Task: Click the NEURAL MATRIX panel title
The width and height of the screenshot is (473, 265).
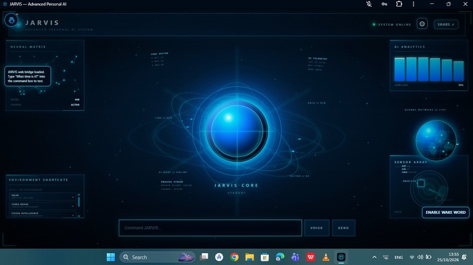Action: pyautogui.click(x=28, y=47)
